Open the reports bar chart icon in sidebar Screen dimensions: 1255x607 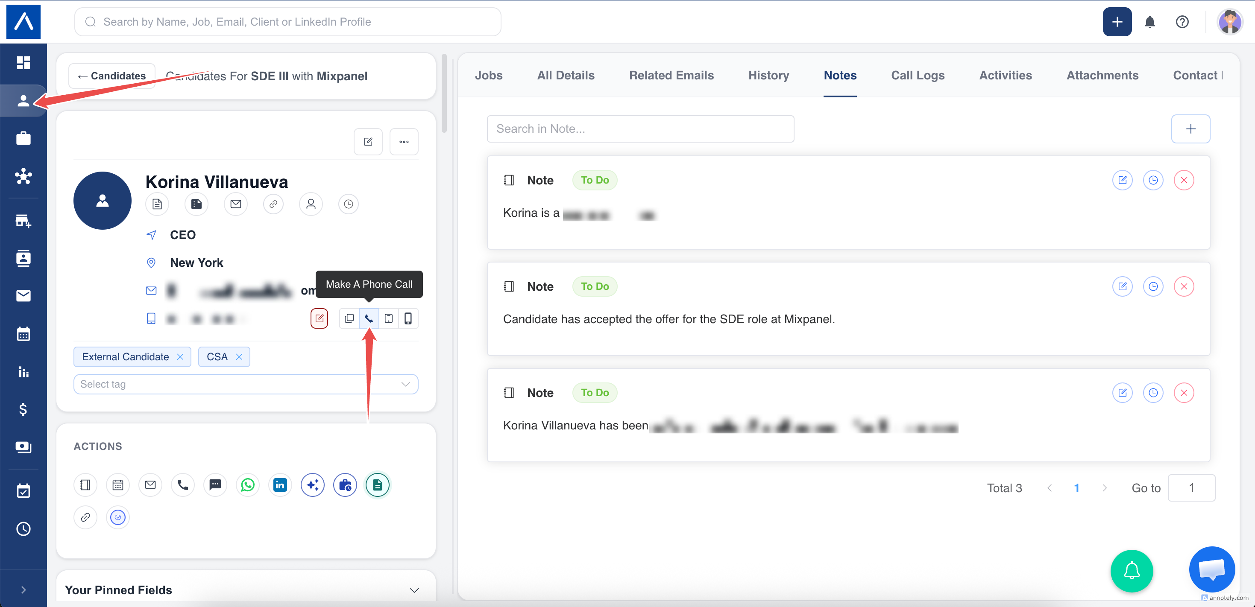(23, 372)
